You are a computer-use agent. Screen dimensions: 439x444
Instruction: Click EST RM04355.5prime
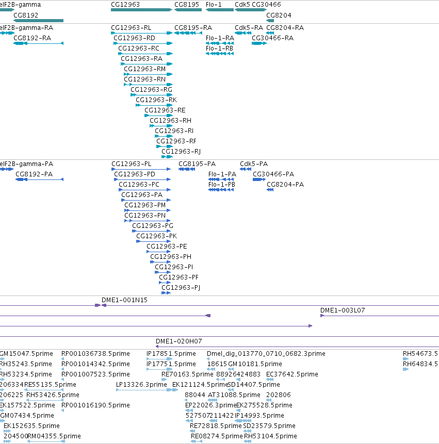coord(46,441)
